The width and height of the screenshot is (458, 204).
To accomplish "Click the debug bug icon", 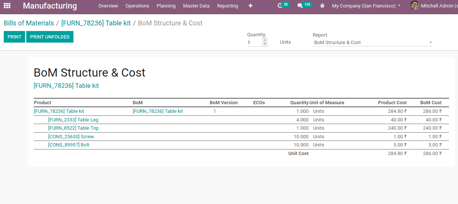I will pos(322,6).
